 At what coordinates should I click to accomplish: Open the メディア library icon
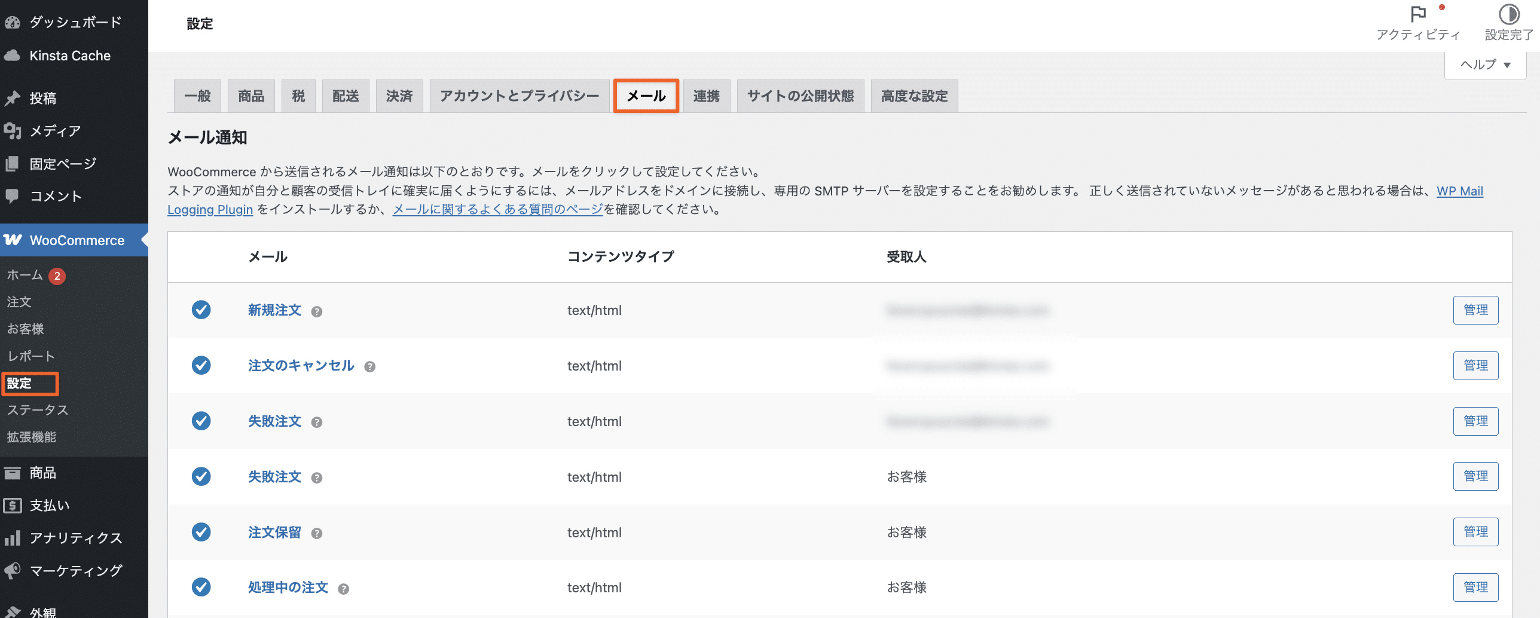coord(13,130)
